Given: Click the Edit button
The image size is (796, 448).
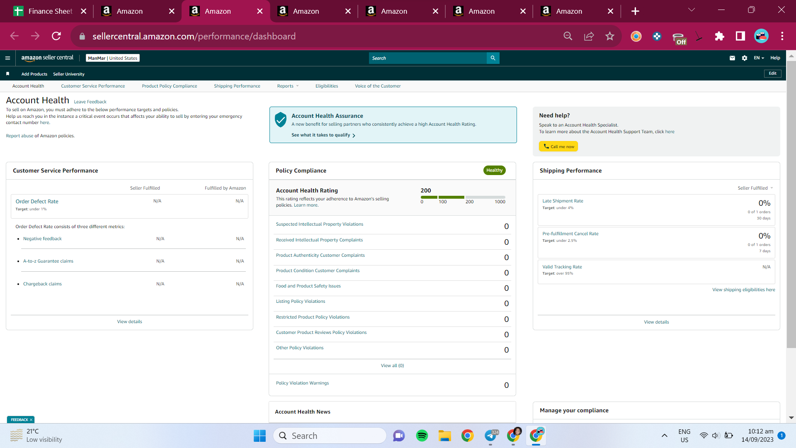Looking at the screenshot, I should (x=773, y=73).
